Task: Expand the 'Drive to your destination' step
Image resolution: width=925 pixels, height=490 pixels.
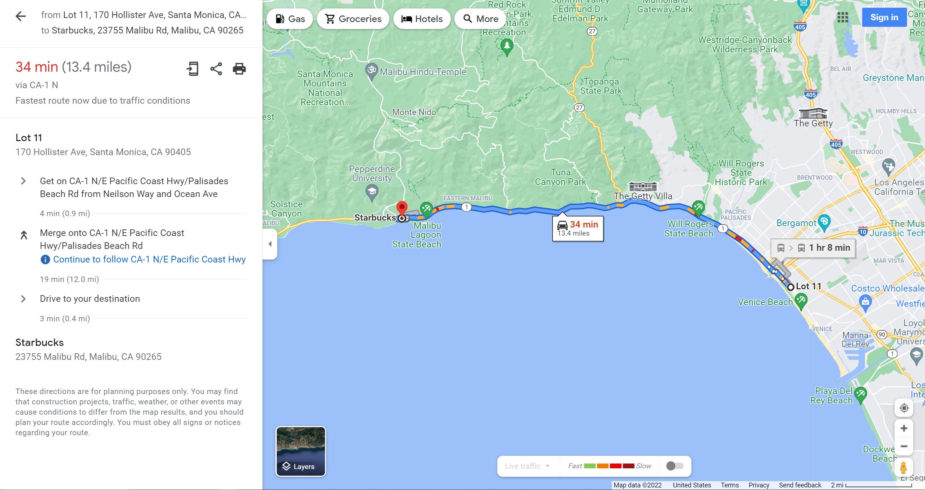Action: tap(23, 299)
